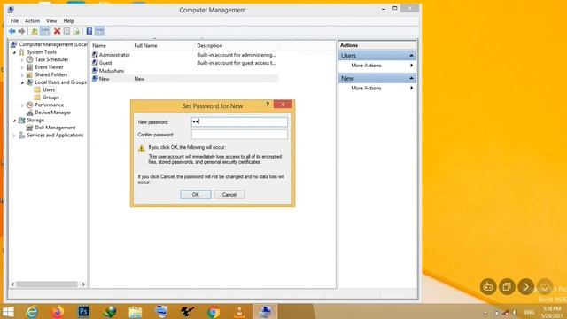
Task: Collapse the Local Users and Groups node
Action: (22, 82)
